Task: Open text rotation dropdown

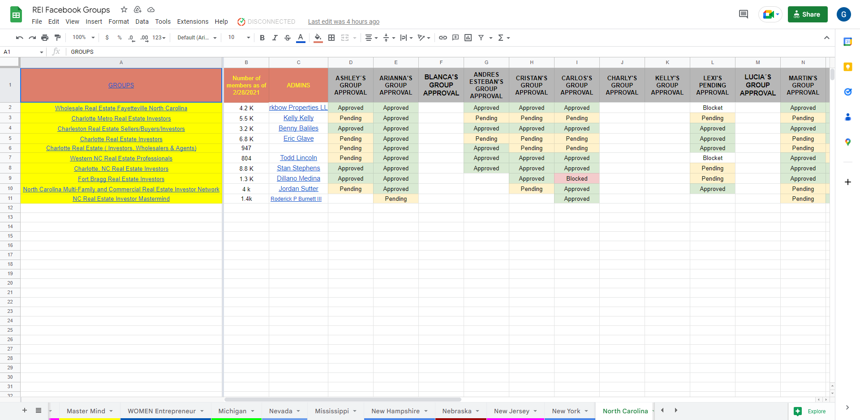Action: [424, 38]
